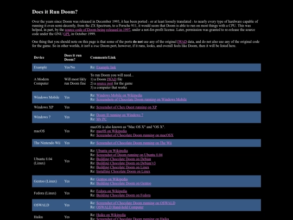Click 'To run Doom you will need...' text
Screen dimensions: 293x220
pyautogui.click(x=112, y=75)
